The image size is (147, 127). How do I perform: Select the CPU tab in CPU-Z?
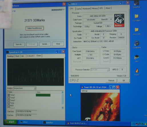[x=72, y=9]
